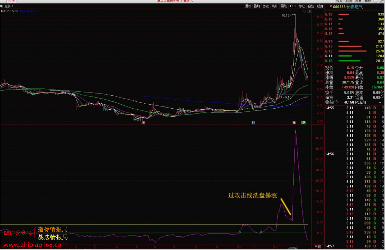Select the tick trade with volume 236
The height and width of the screenshot is (250, 386).
355,232
